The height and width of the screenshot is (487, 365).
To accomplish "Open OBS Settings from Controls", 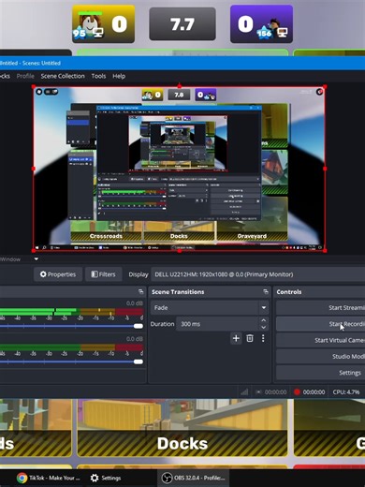I will tap(321, 373).
